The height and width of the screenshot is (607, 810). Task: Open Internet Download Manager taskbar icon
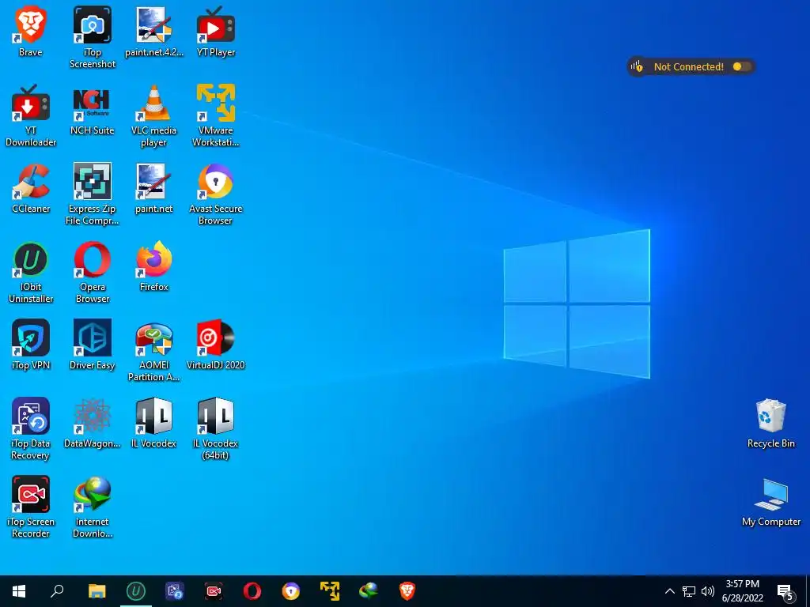pyautogui.click(x=369, y=591)
